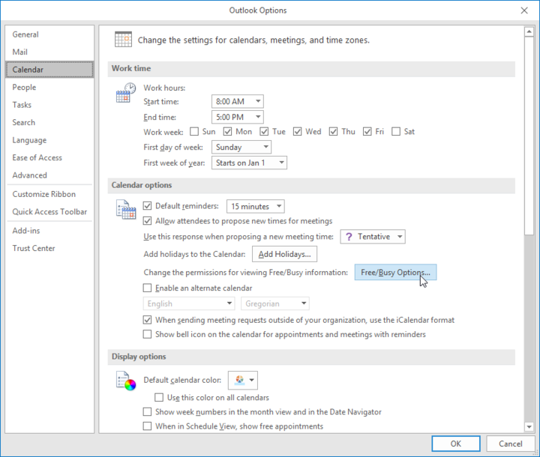540x457 pixels.
Task: Enable Show bell icon on calendar
Action: point(148,334)
